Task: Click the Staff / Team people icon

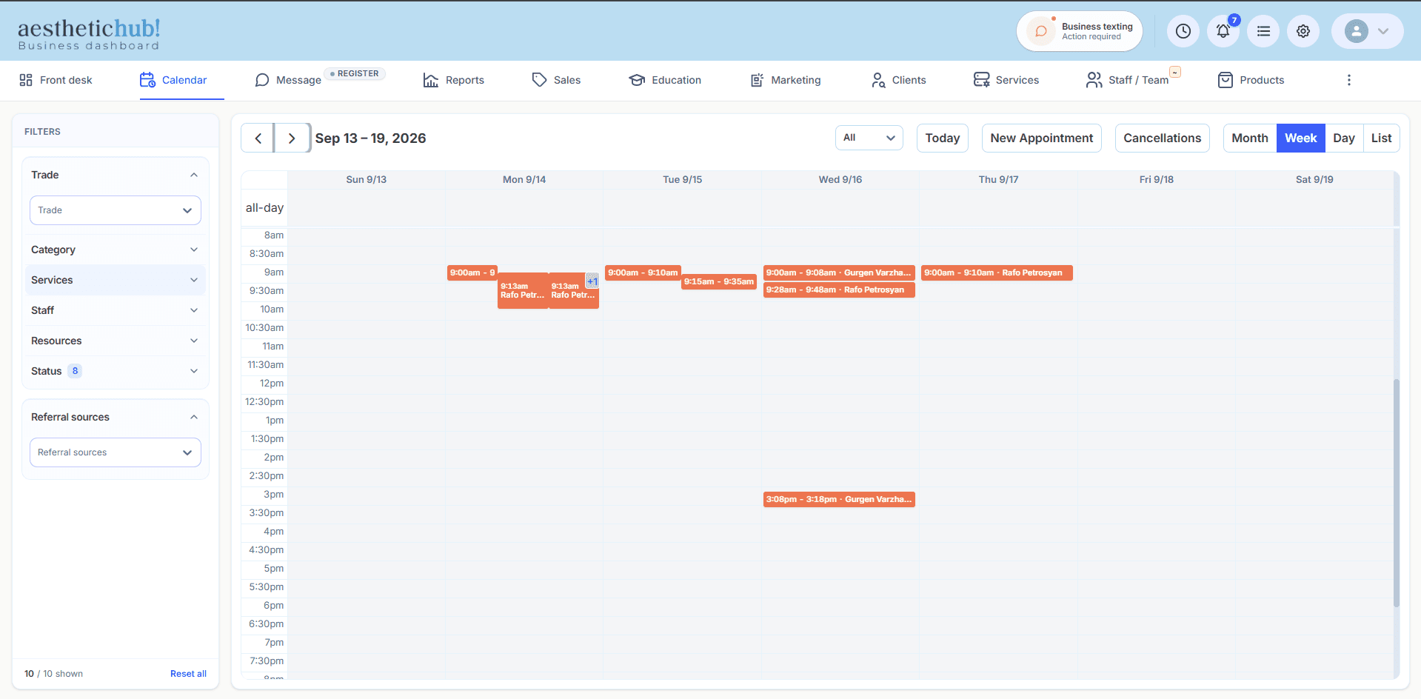Action: pos(1094,80)
